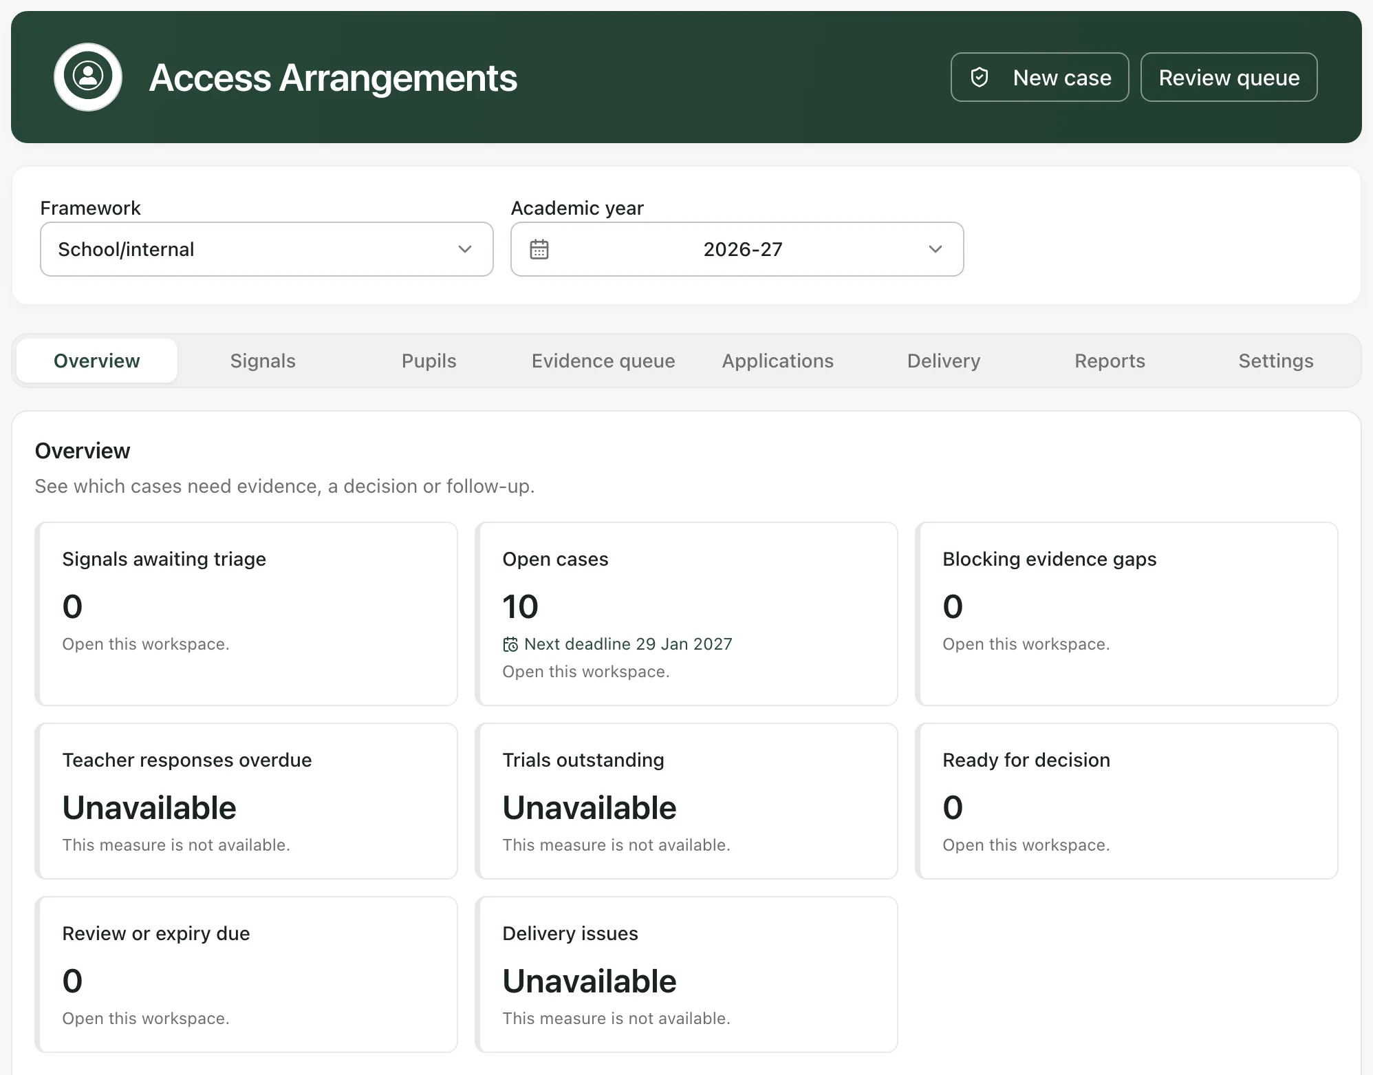Open the Pupils tab

429,361
